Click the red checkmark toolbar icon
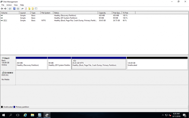The image size is (189, 118). pos(26,9)
